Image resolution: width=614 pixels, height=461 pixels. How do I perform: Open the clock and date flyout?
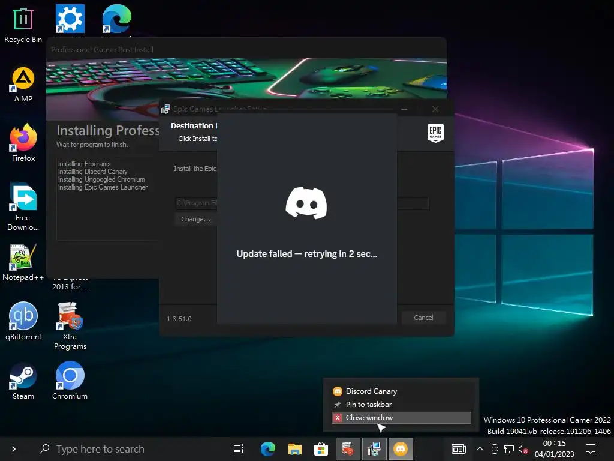554,449
